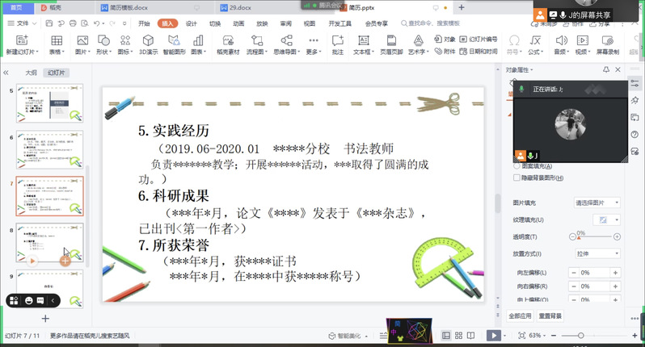This screenshot has height=347, width=645.
Task: Click the New Slide (新建幻灯片) icon
Action: pyautogui.click(x=20, y=40)
